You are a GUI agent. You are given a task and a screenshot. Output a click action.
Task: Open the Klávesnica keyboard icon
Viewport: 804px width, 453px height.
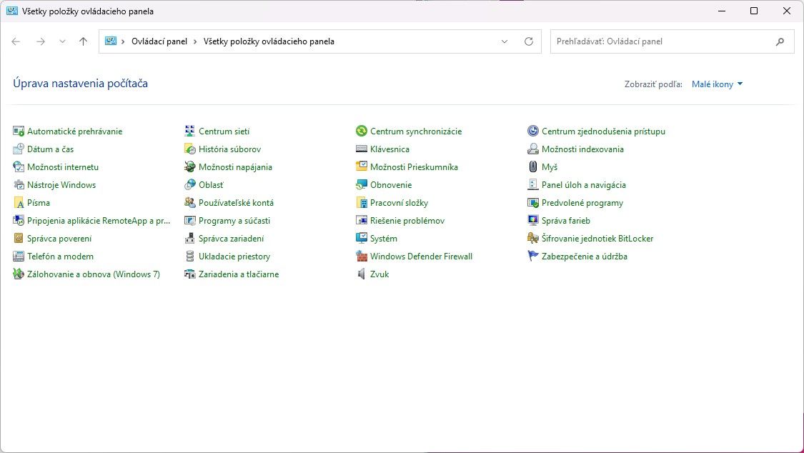click(x=362, y=149)
